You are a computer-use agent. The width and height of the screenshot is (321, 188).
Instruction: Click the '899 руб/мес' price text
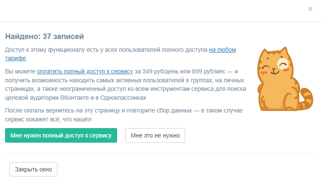[204, 71]
